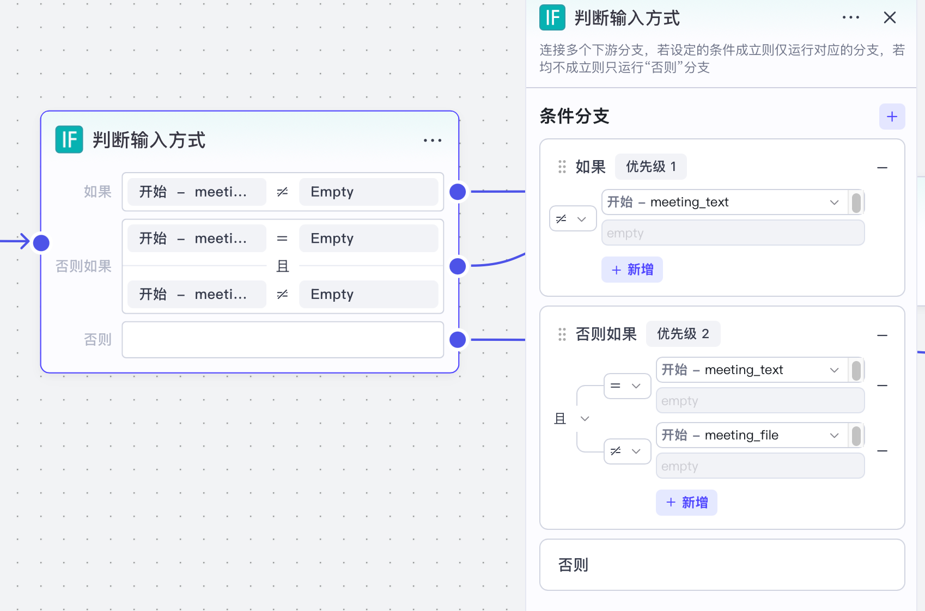
Task: Click the gray handle beside meeting_file selector
Action: click(856, 436)
